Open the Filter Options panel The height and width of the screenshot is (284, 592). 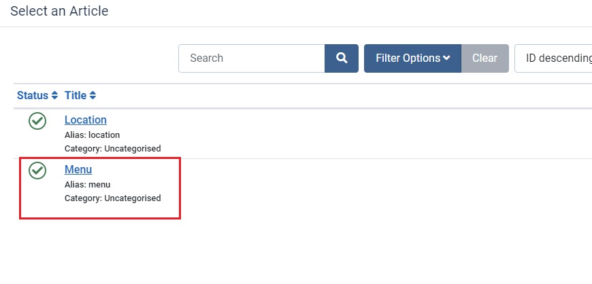412,58
